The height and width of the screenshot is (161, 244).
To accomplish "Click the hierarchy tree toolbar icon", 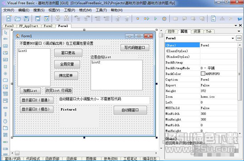I will point(222,19).
